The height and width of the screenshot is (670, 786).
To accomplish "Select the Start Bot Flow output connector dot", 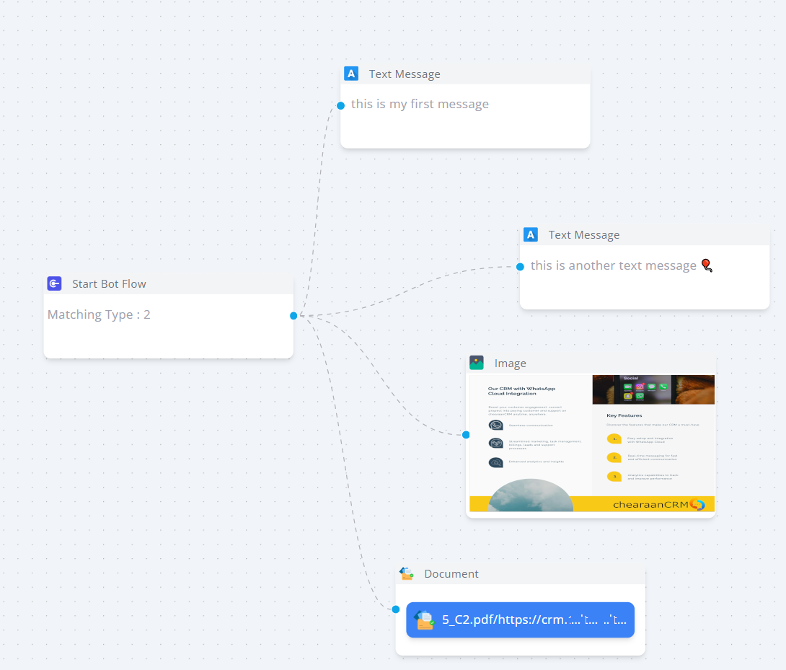I will (x=293, y=315).
